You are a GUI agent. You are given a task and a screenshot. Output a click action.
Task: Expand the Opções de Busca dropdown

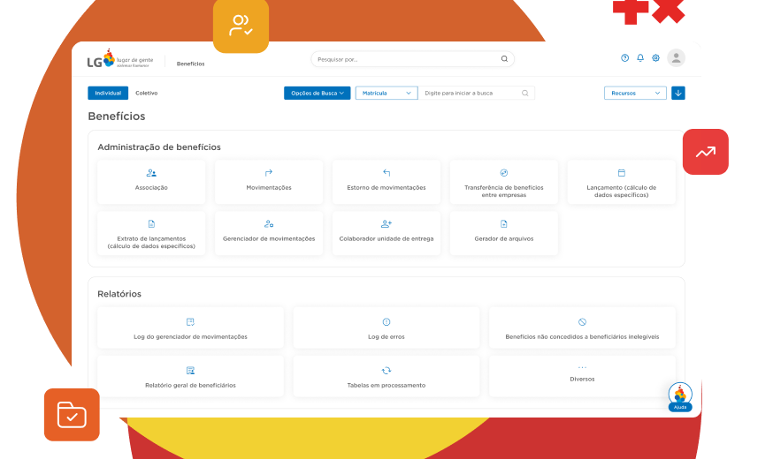[318, 93]
